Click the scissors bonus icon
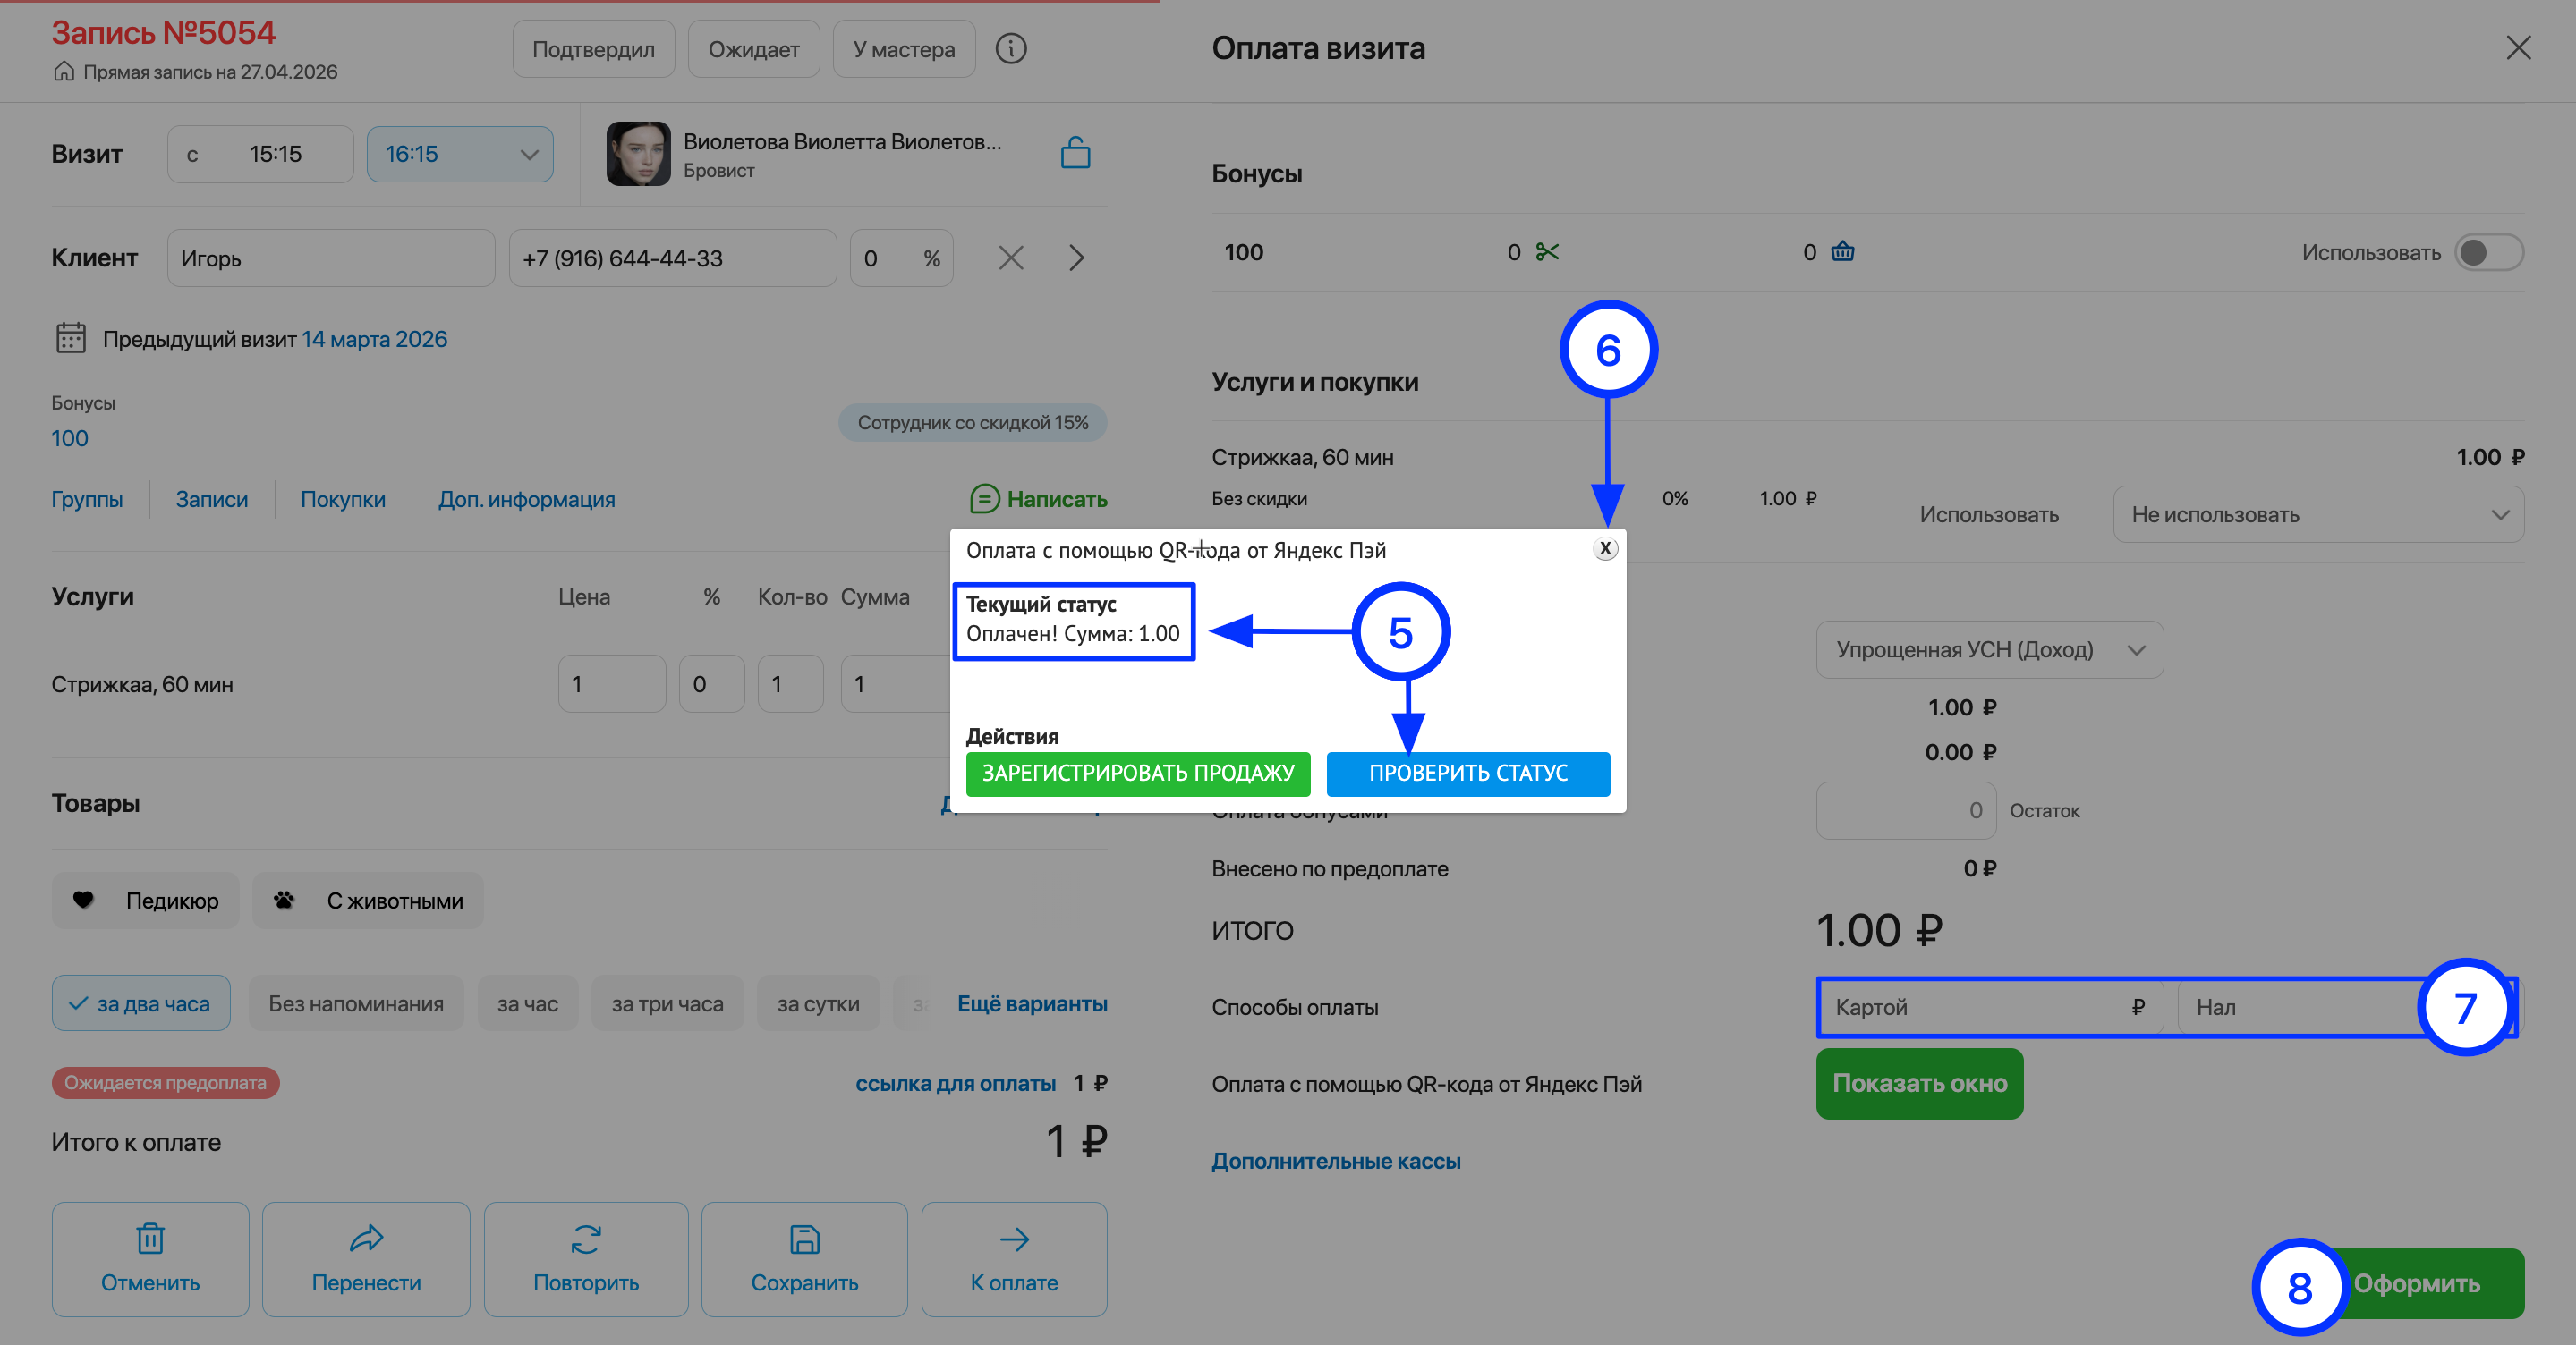 click(x=1547, y=252)
